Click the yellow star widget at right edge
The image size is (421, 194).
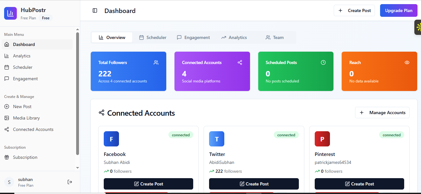pyautogui.click(x=418, y=27)
